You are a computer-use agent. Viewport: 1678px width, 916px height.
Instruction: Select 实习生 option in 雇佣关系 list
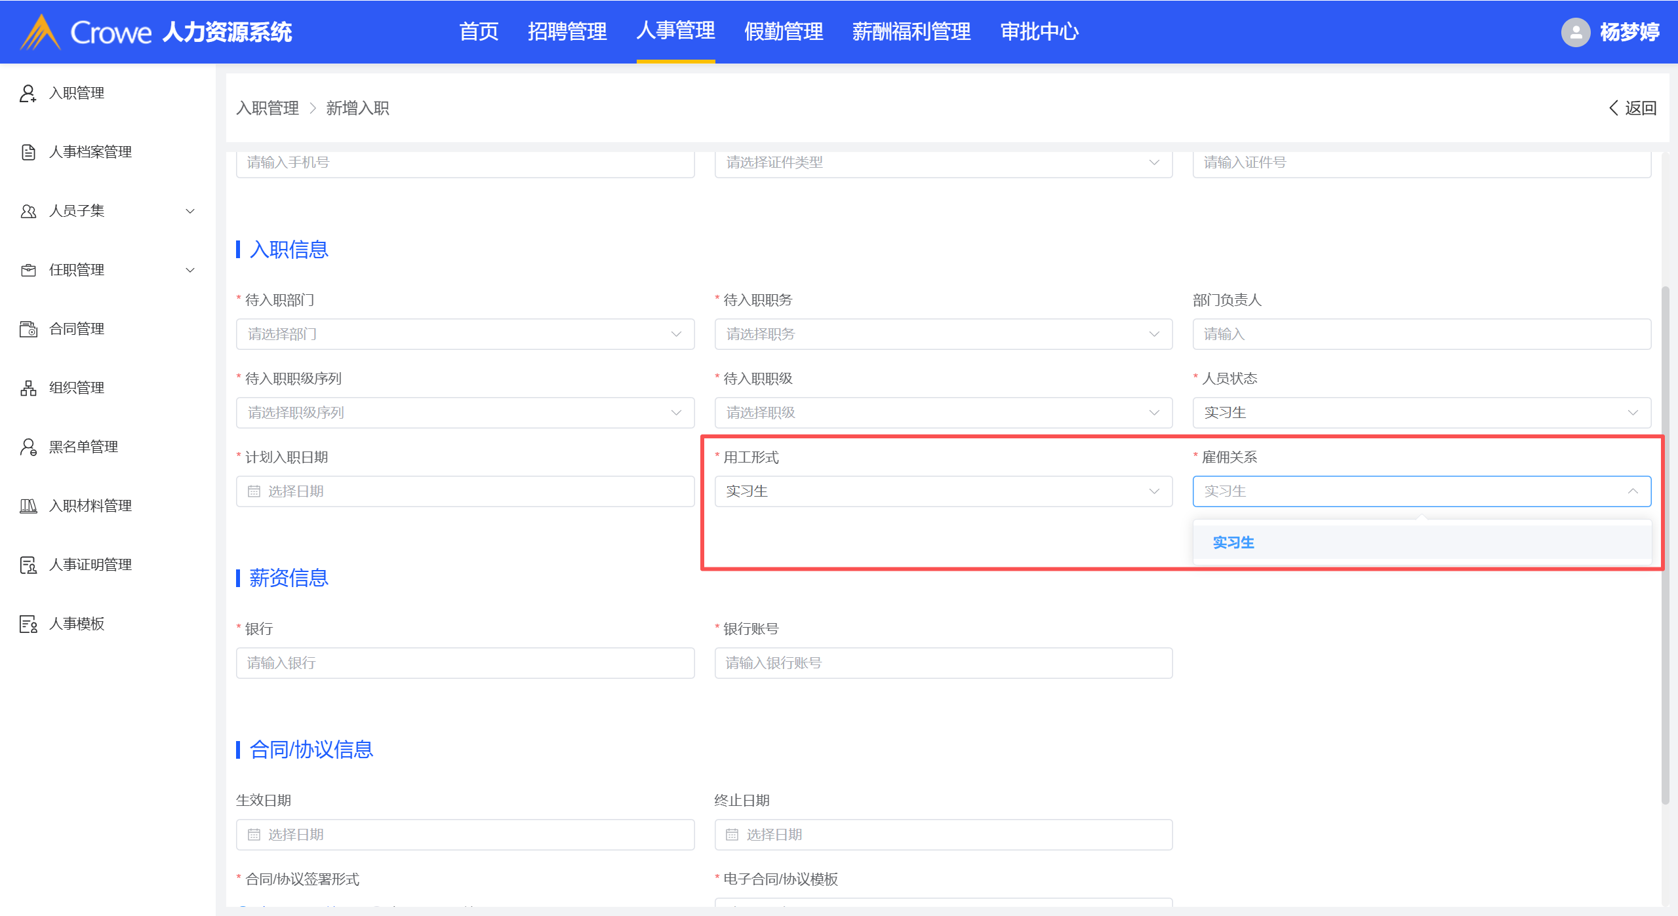(1233, 543)
